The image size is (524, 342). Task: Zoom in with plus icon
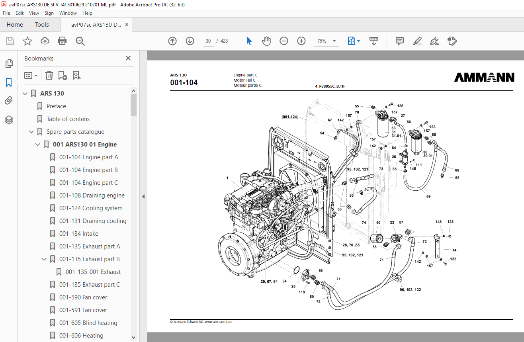(x=301, y=41)
